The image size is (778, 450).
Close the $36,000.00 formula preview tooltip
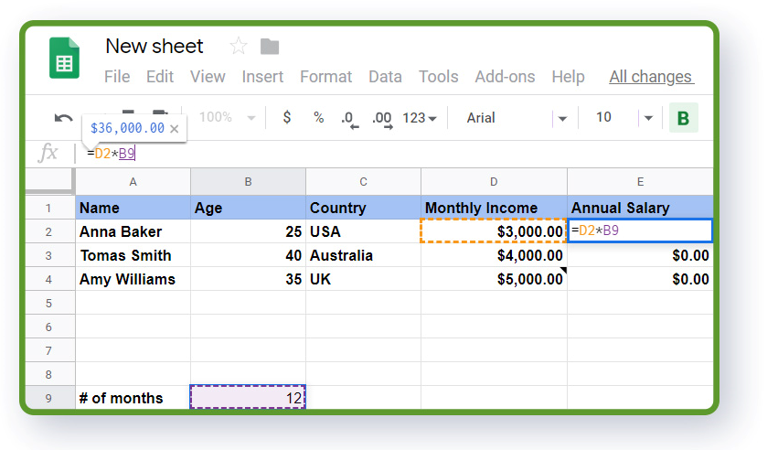coord(174,129)
